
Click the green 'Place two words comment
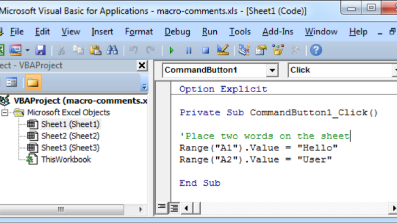(x=264, y=136)
